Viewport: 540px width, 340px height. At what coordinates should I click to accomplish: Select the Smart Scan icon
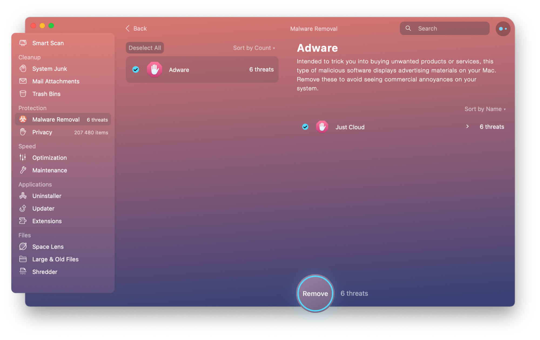24,43
